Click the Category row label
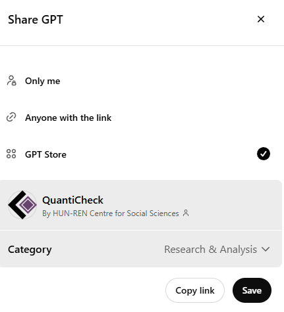This screenshot has height=312, width=284. pos(30,250)
